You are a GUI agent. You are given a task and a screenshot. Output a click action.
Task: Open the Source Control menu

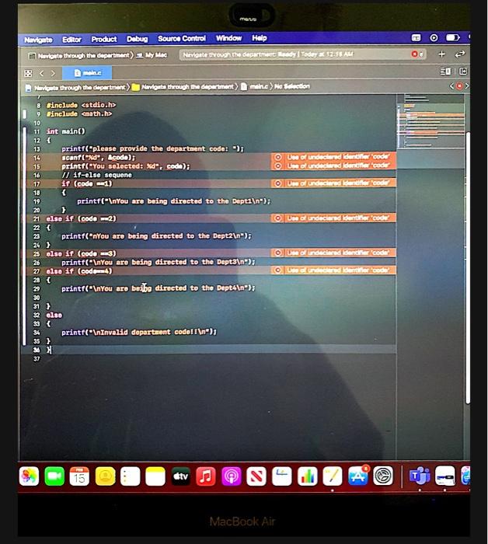coord(182,39)
